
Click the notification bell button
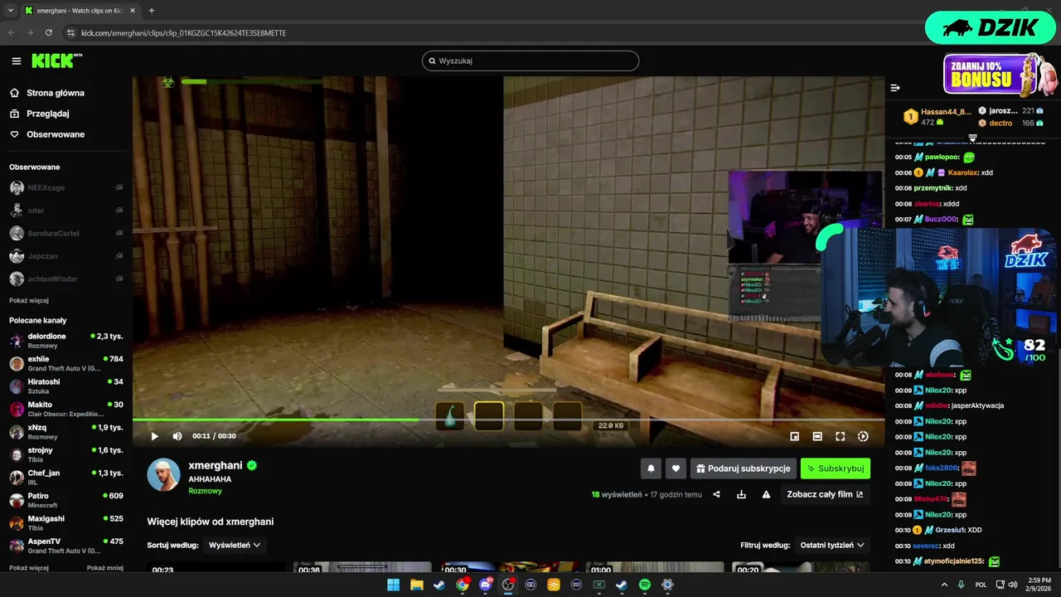point(651,468)
